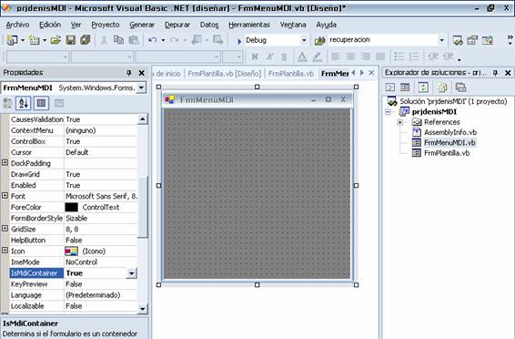Click the Save floppy disk icon

pos(71,40)
